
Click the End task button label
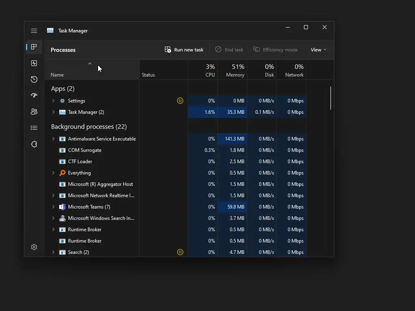pos(234,50)
